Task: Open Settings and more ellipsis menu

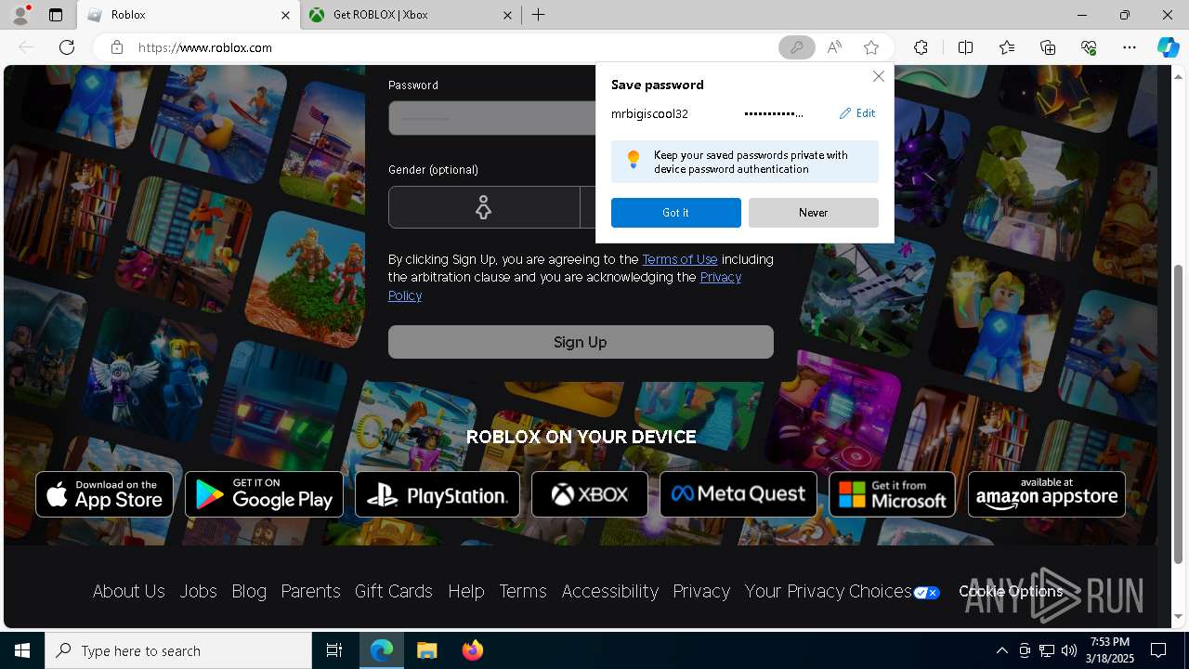Action: coord(1130,47)
